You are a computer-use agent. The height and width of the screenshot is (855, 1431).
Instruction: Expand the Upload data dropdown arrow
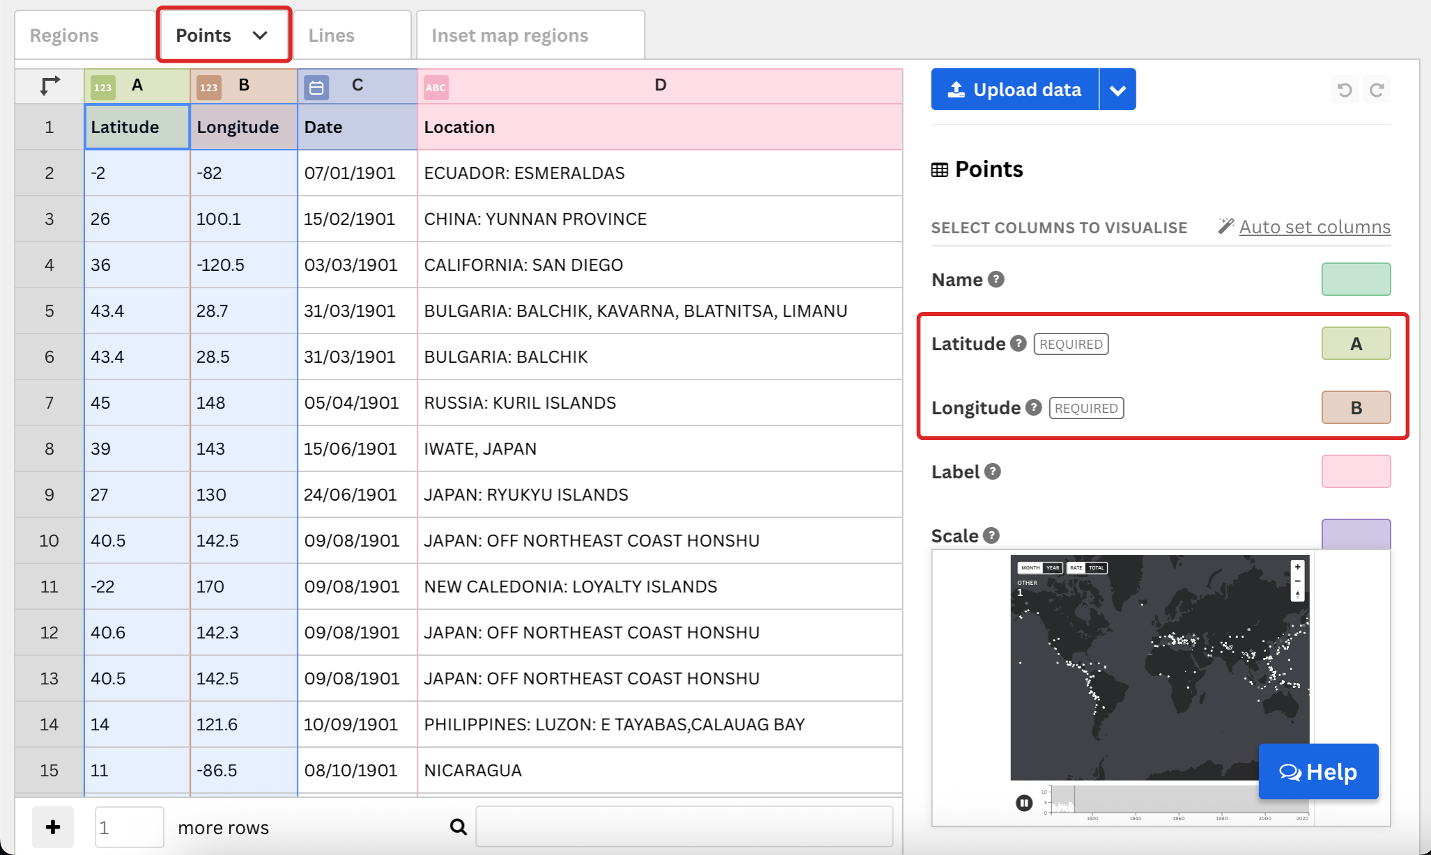1117,90
